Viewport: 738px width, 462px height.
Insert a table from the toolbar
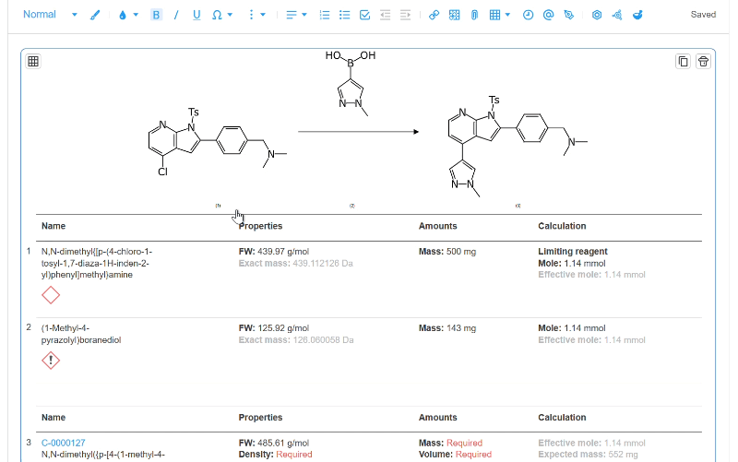(494, 15)
